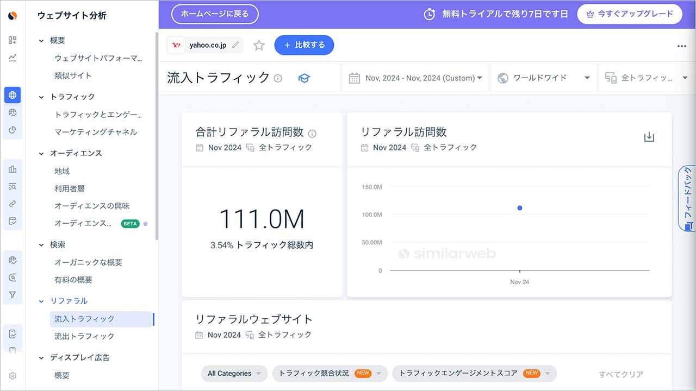
Task: Open 利用者層 menu item
Action: [70, 188]
